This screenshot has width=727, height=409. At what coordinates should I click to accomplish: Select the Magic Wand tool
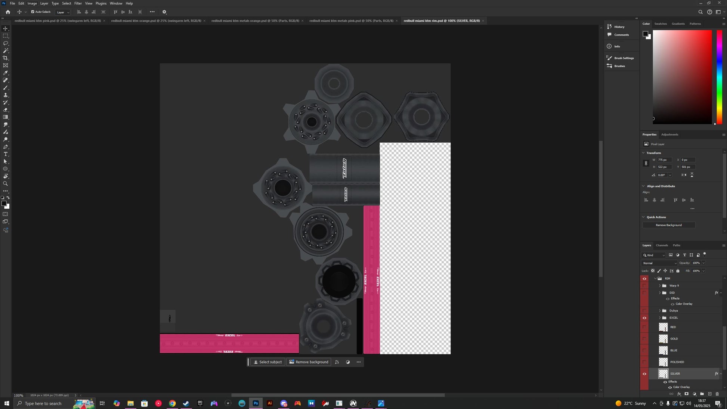pyautogui.click(x=6, y=50)
